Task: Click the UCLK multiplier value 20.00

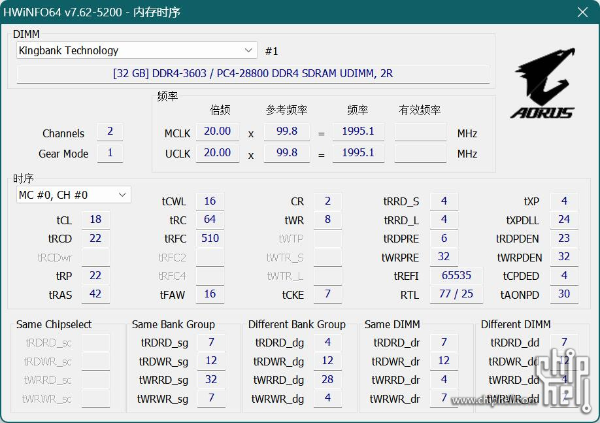Action: 218,153
